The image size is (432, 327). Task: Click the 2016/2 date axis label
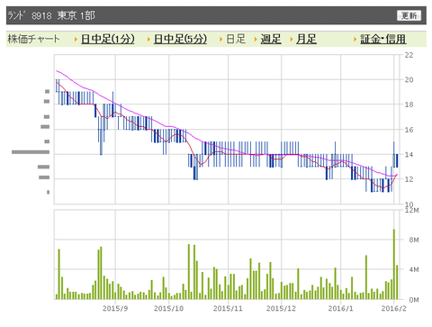pos(394,308)
